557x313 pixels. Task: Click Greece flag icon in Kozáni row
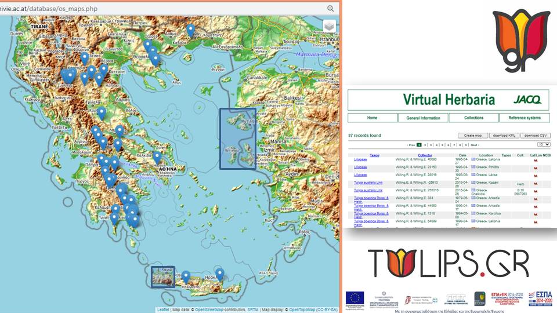coord(473,183)
